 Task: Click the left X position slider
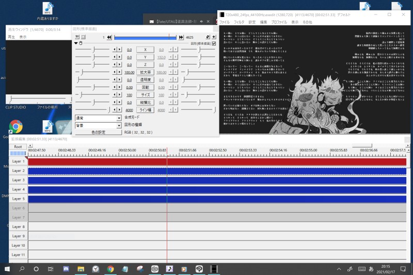(x=92, y=50)
